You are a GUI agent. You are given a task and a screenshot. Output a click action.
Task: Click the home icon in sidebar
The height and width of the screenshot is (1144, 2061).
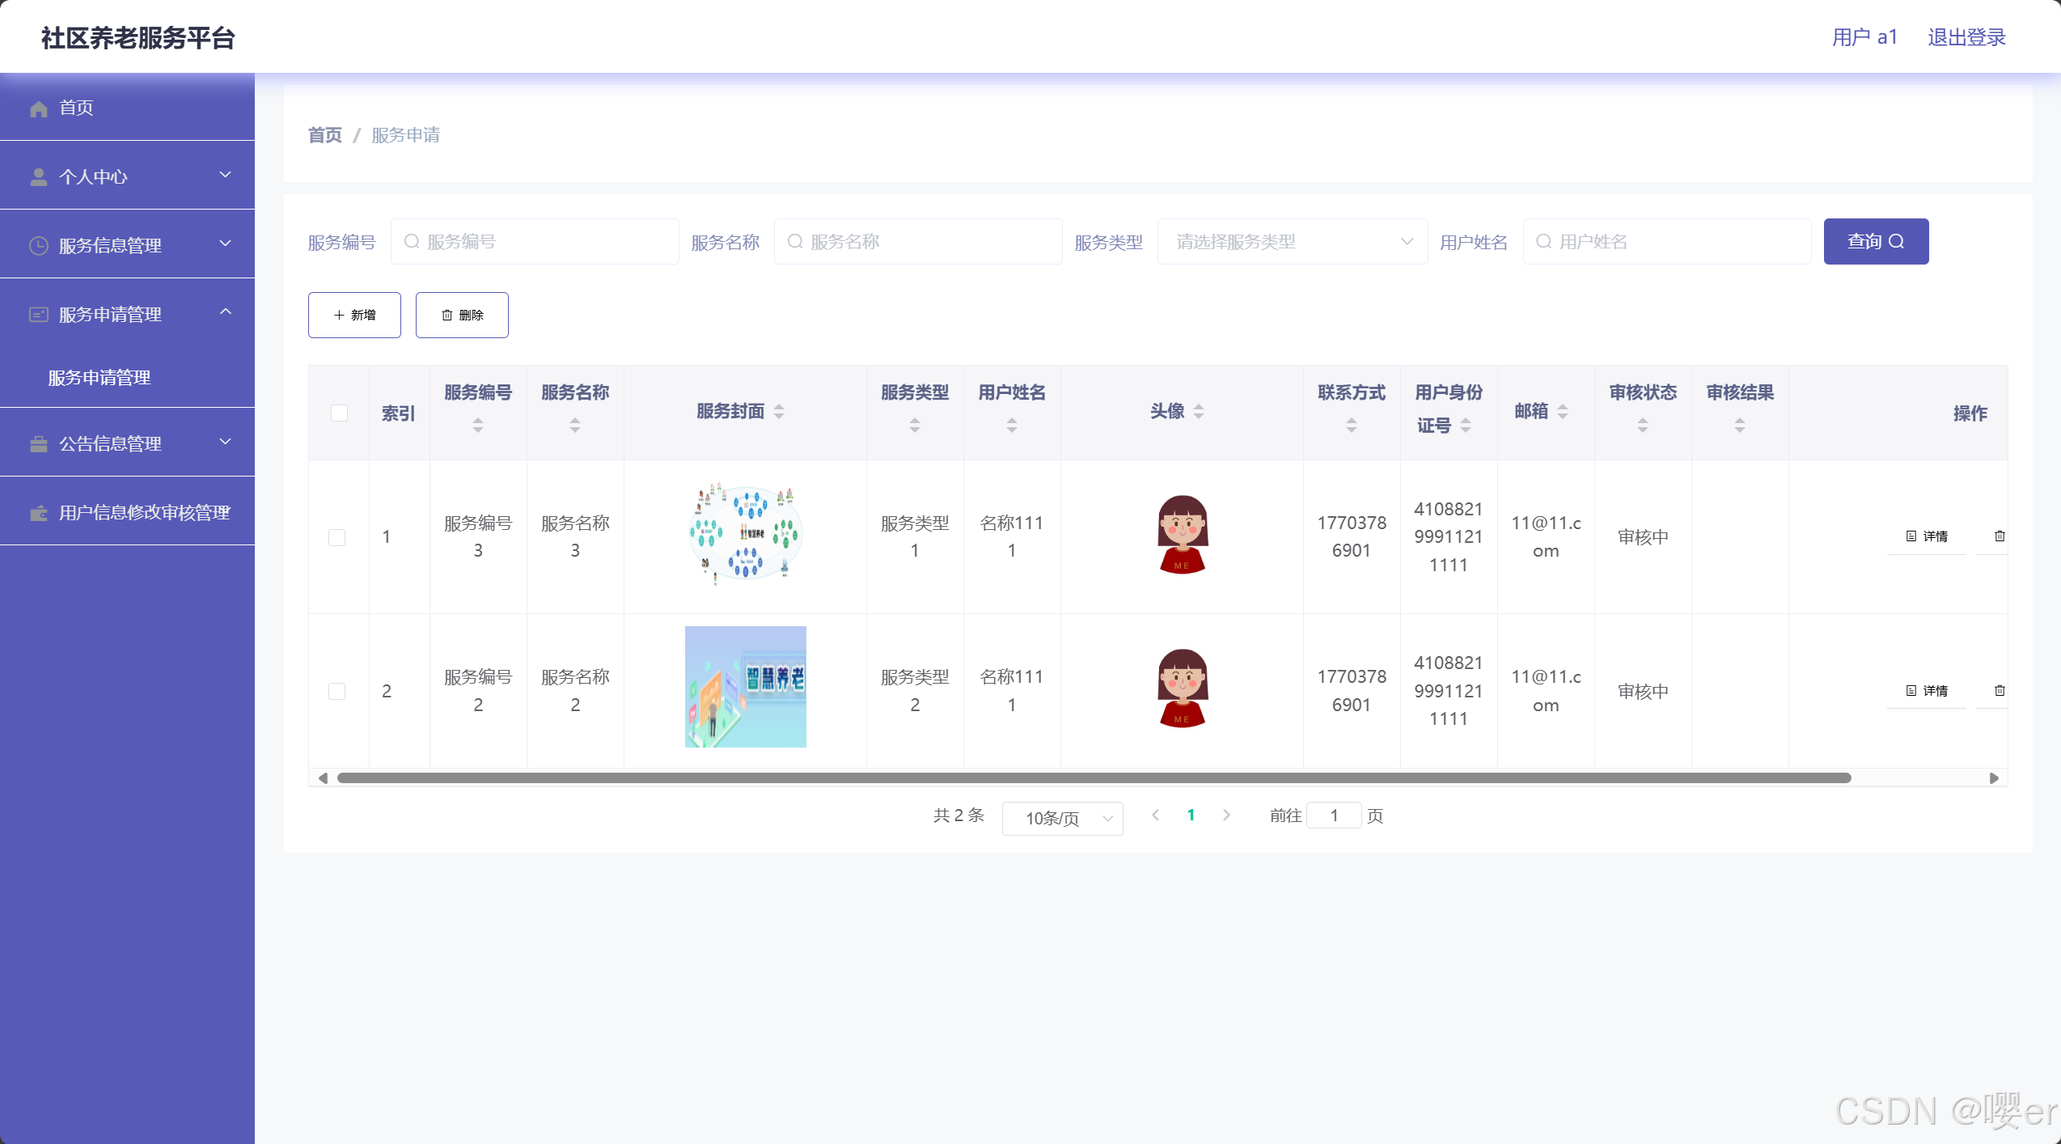click(38, 108)
